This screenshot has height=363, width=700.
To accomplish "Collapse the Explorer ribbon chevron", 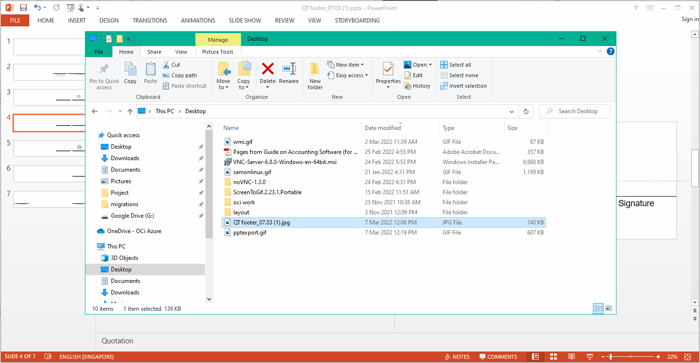I will pos(600,52).
